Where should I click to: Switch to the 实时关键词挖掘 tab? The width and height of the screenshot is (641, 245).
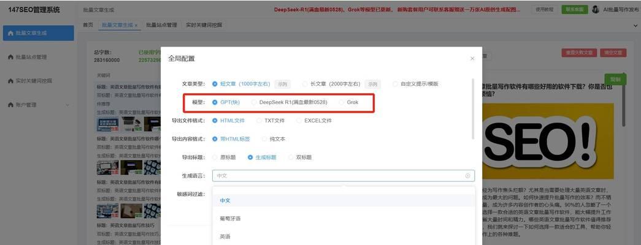204,25
